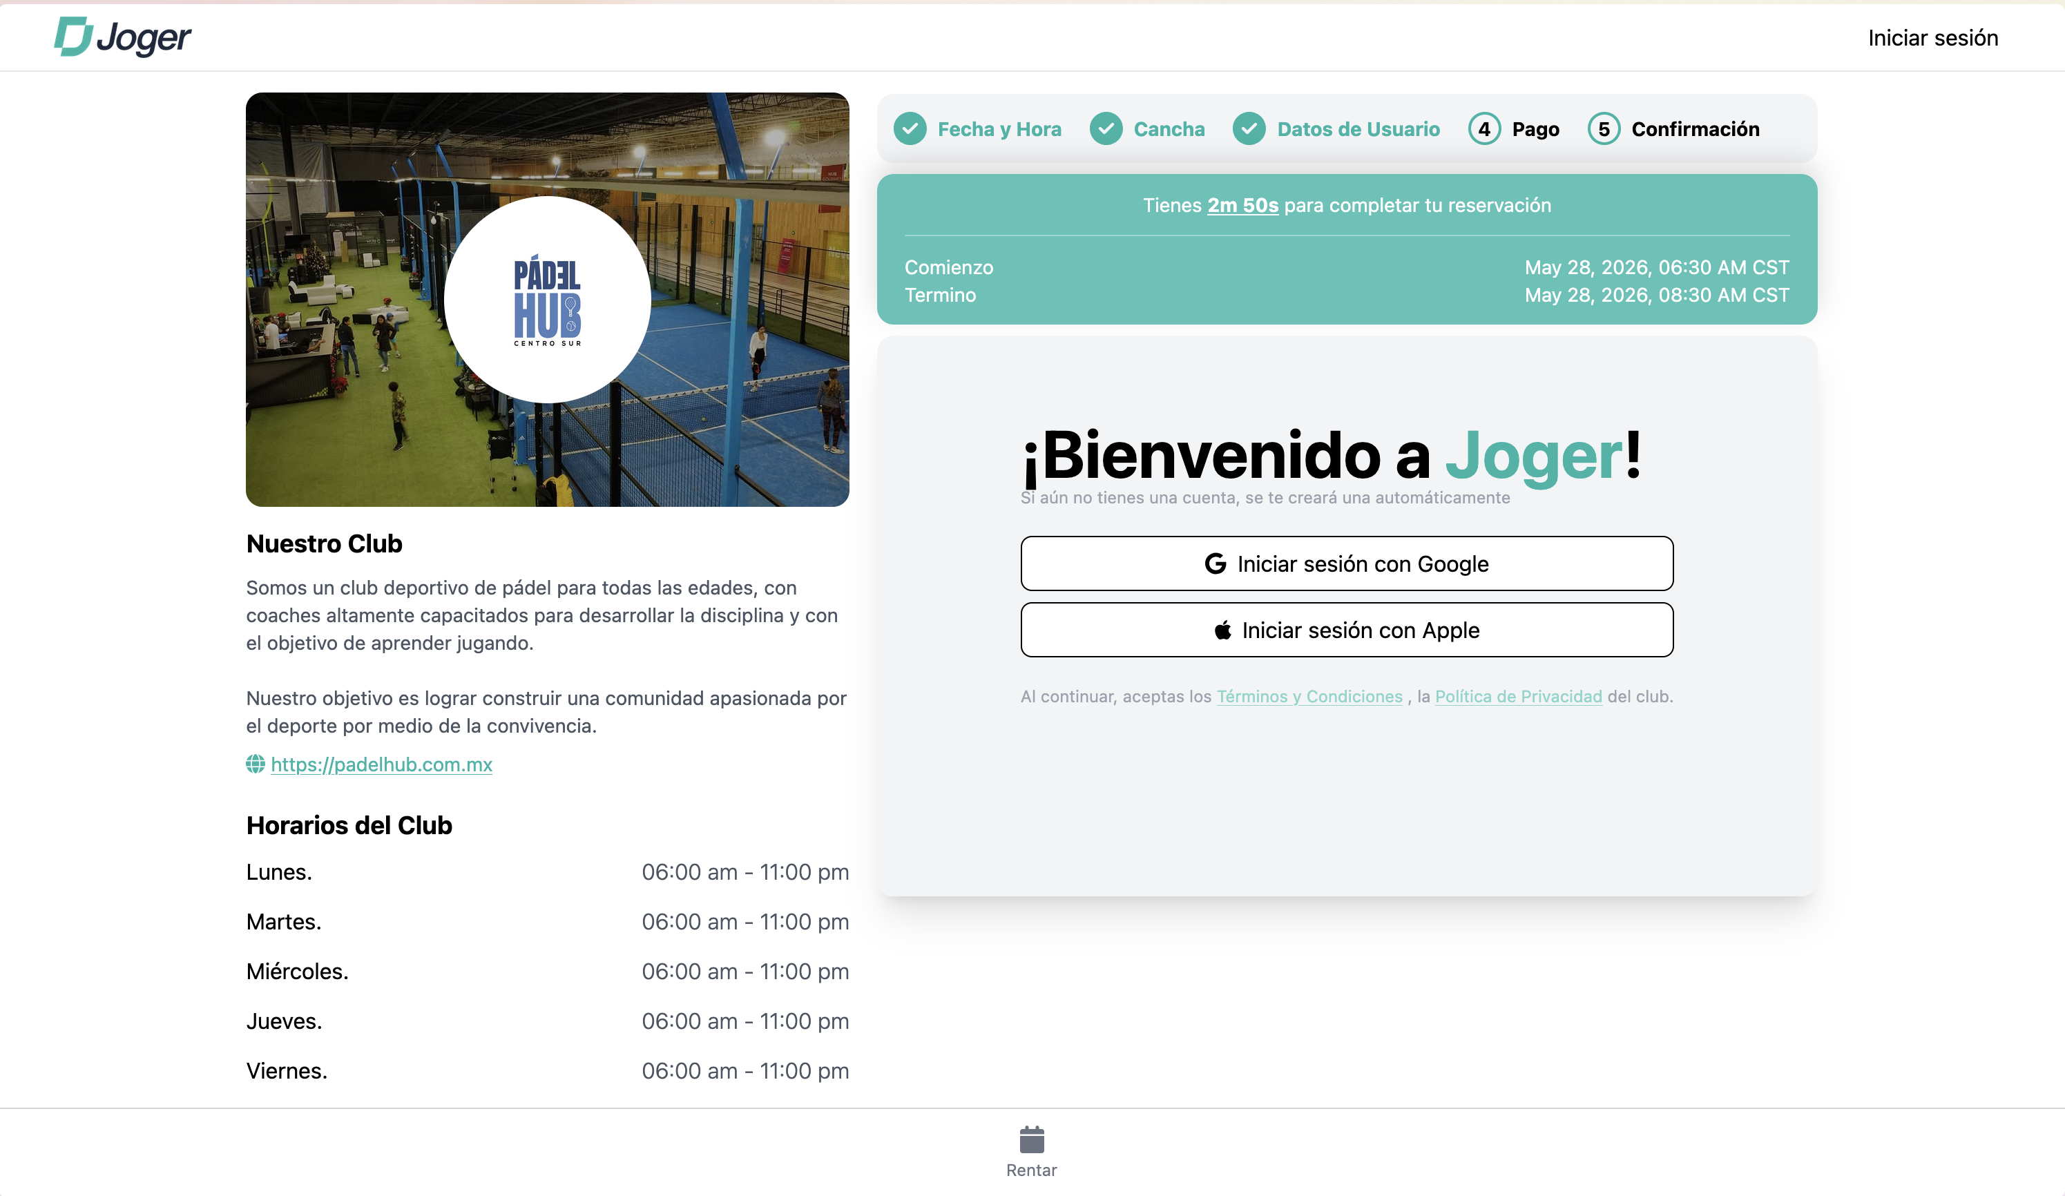Click the Comienzo date May 28, 06:30 AM

[1656, 268]
